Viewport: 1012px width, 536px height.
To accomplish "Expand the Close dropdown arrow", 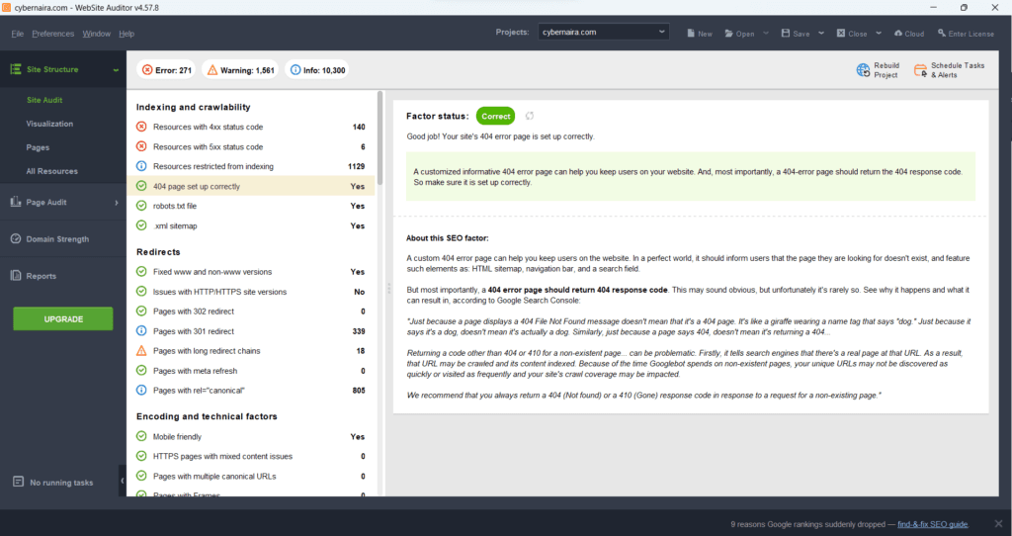I will [x=879, y=33].
